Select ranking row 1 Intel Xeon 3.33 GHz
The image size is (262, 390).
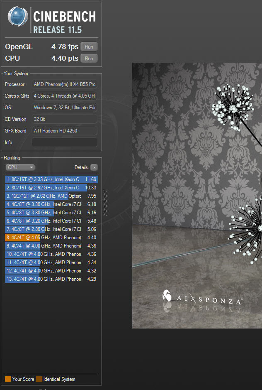click(51, 179)
